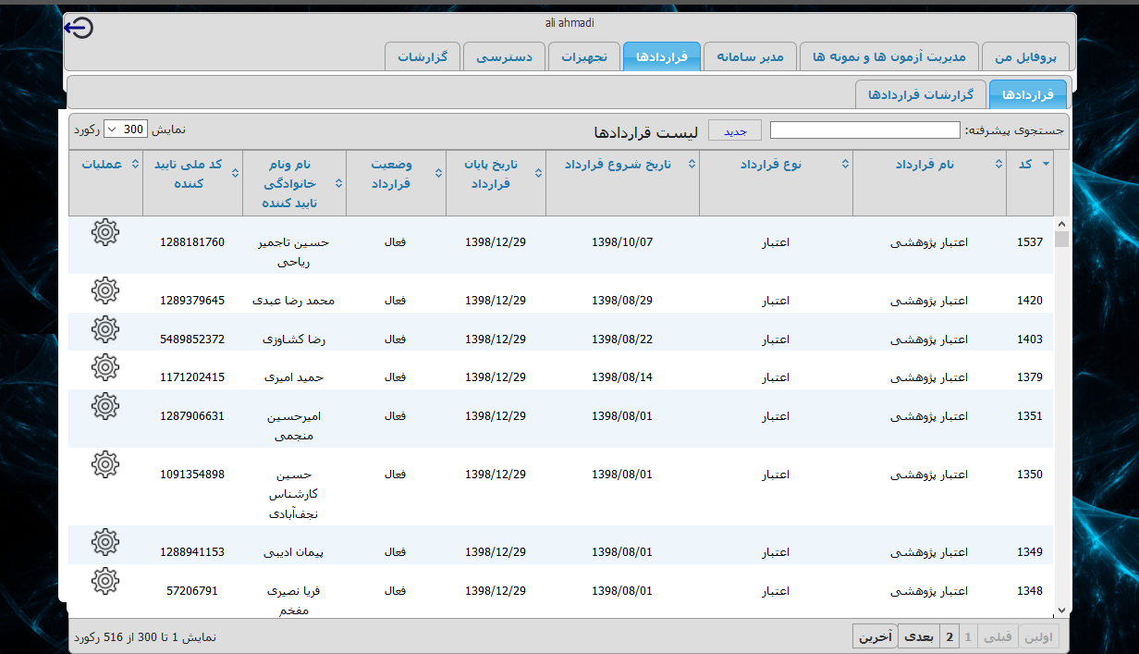Open the پروفایل من tab
The height and width of the screenshot is (654, 1139).
pos(1024,56)
